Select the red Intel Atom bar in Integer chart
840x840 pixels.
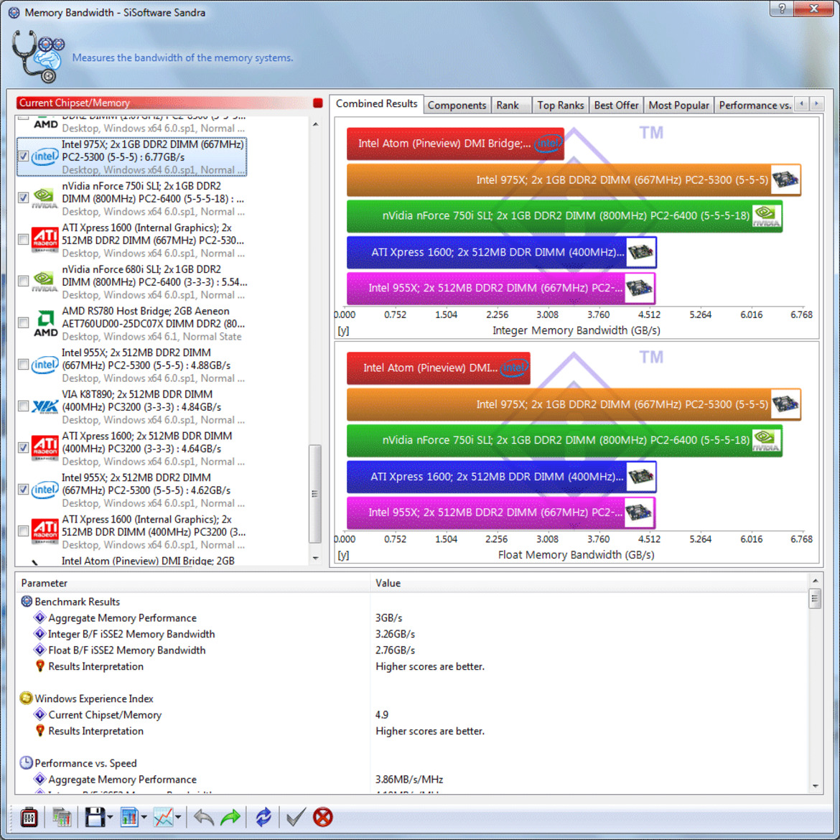coord(455,144)
